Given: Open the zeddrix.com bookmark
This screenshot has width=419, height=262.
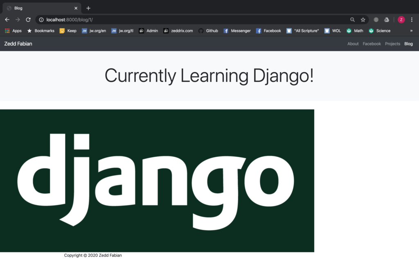Looking at the screenshot, I should (178, 31).
